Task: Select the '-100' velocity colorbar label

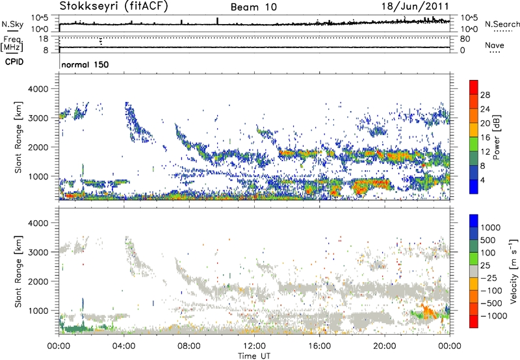Action: [x=491, y=290]
